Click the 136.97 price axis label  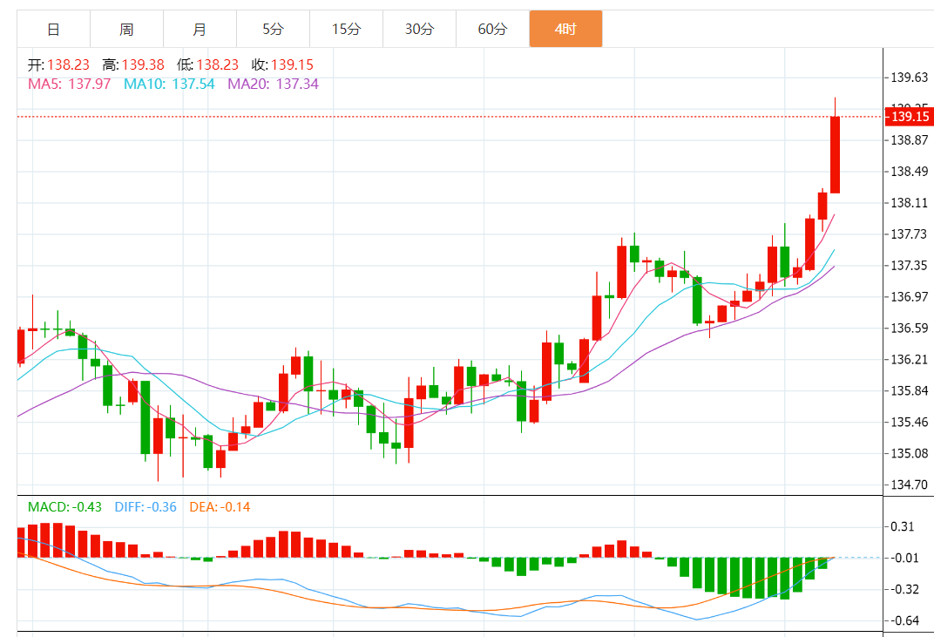pos(909,297)
